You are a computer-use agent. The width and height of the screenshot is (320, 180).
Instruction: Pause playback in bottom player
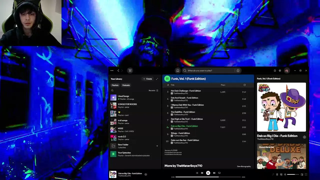point(208,173)
